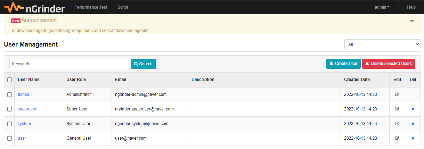This screenshot has width=424, height=149.
Task: Select all users checkbox in header
Action: point(9,80)
